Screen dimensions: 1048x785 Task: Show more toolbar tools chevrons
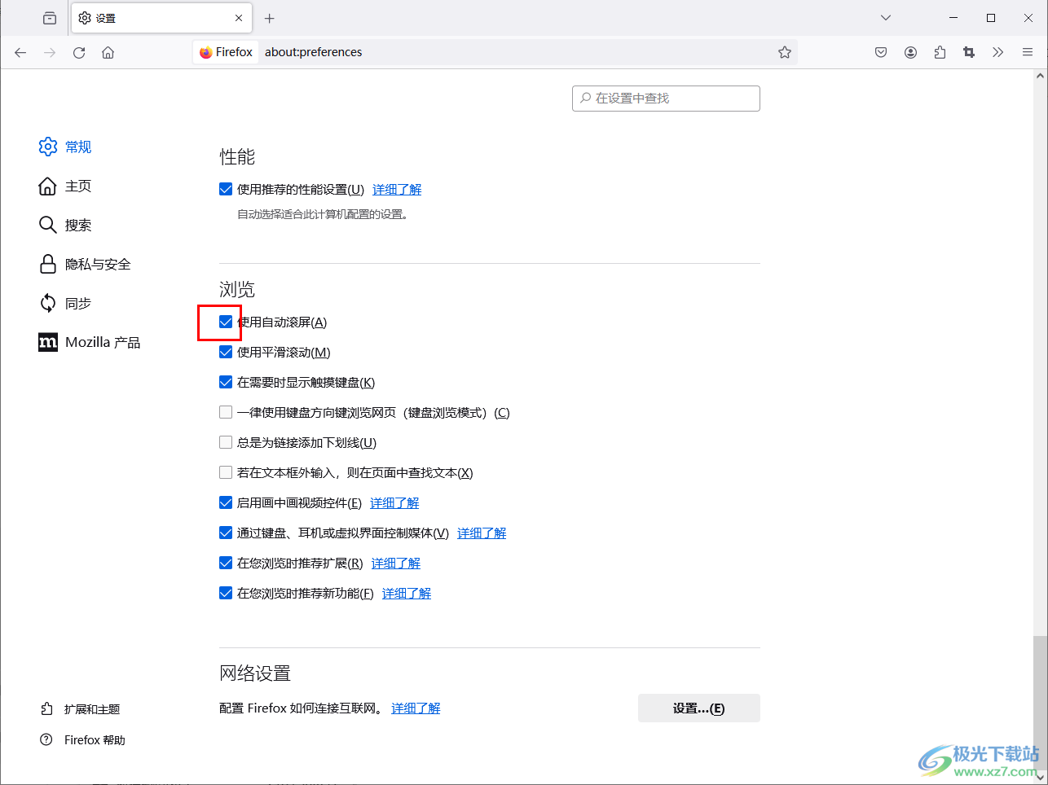(x=998, y=52)
